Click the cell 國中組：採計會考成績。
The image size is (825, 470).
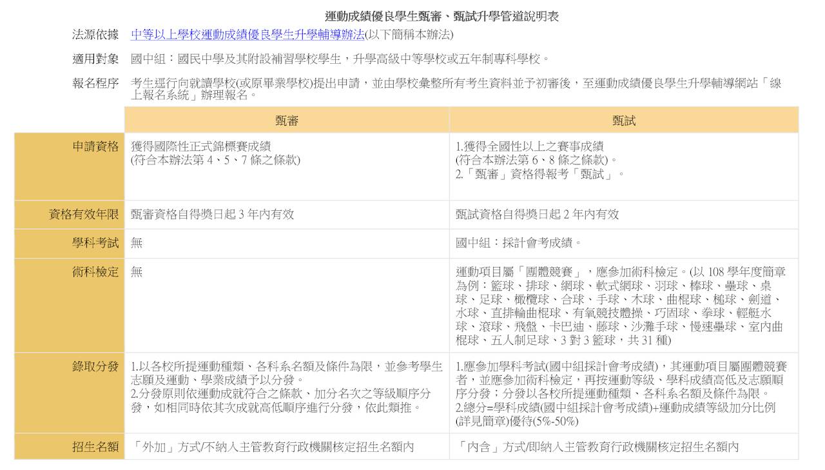click(x=624, y=244)
